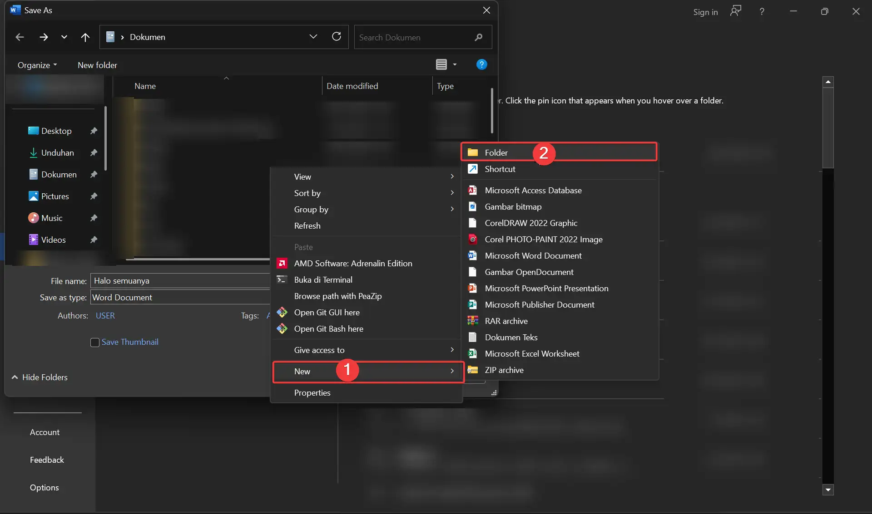The width and height of the screenshot is (872, 514).
Task: Select Microsoft PowerPoint Presentation option
Action: pos(546,288)
